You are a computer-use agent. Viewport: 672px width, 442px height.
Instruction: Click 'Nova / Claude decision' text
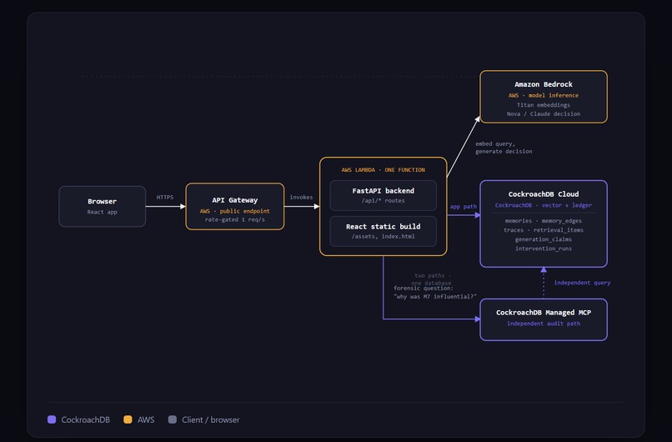click(544, 113)
